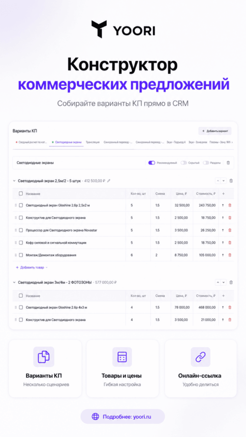Enable the Разделы toggle

click(206, 163)
